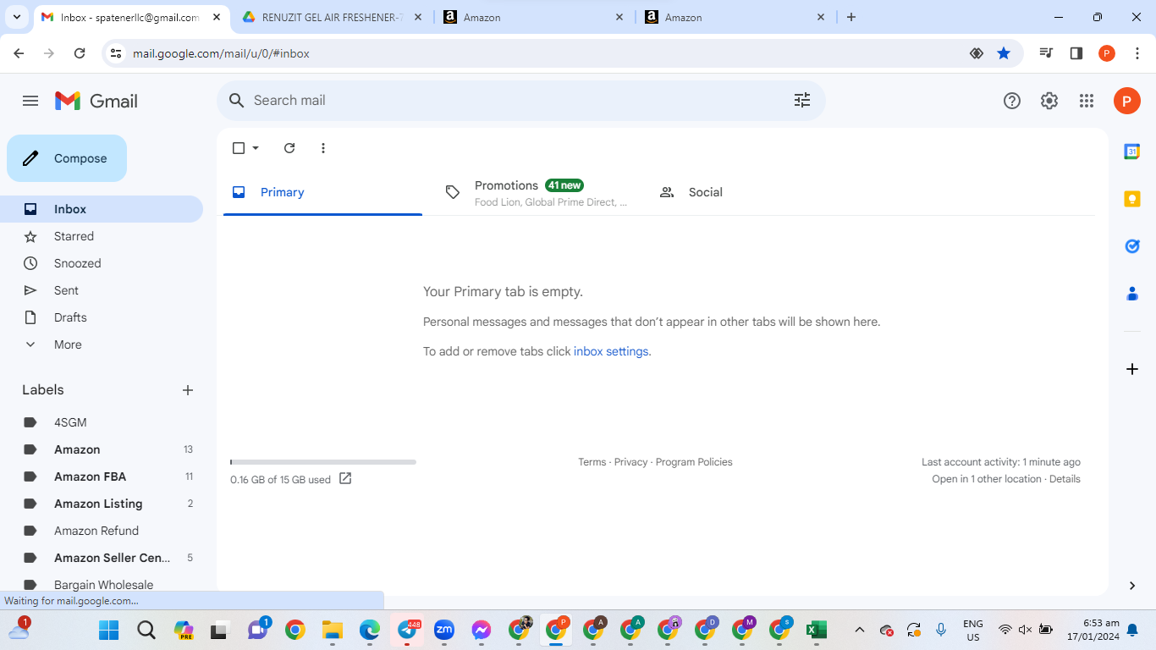Click the Gmail logo
Screen dimensions: 1156x650
pos(96,101)
